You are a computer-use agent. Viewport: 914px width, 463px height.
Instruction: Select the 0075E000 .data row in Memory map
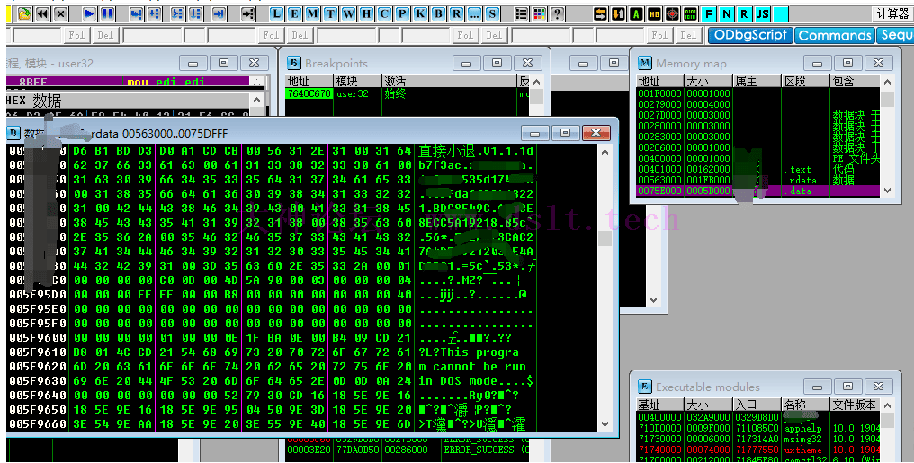pos(757,191)
